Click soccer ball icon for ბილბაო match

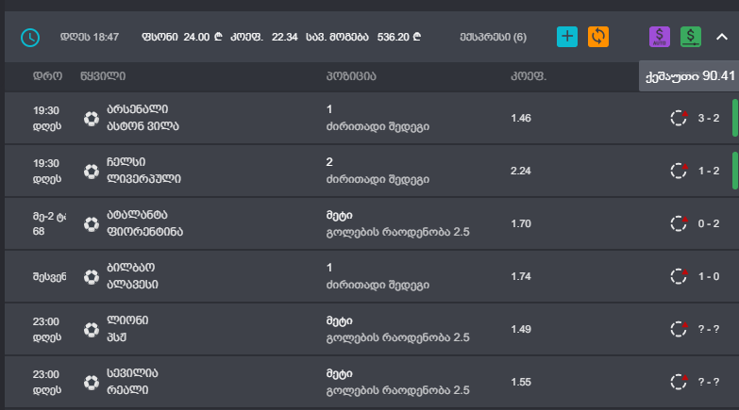coord(92,276)
